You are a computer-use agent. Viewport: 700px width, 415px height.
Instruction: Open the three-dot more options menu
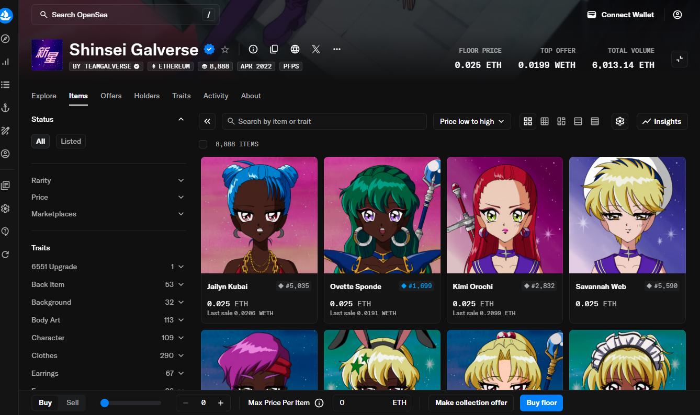click(337, 49)
